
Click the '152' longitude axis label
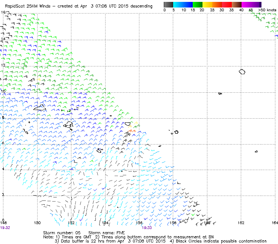pos(71,223)
